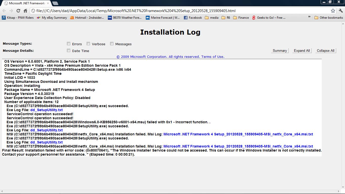Click the Summary button
The image size is (345, 194).
pos(280,51)
